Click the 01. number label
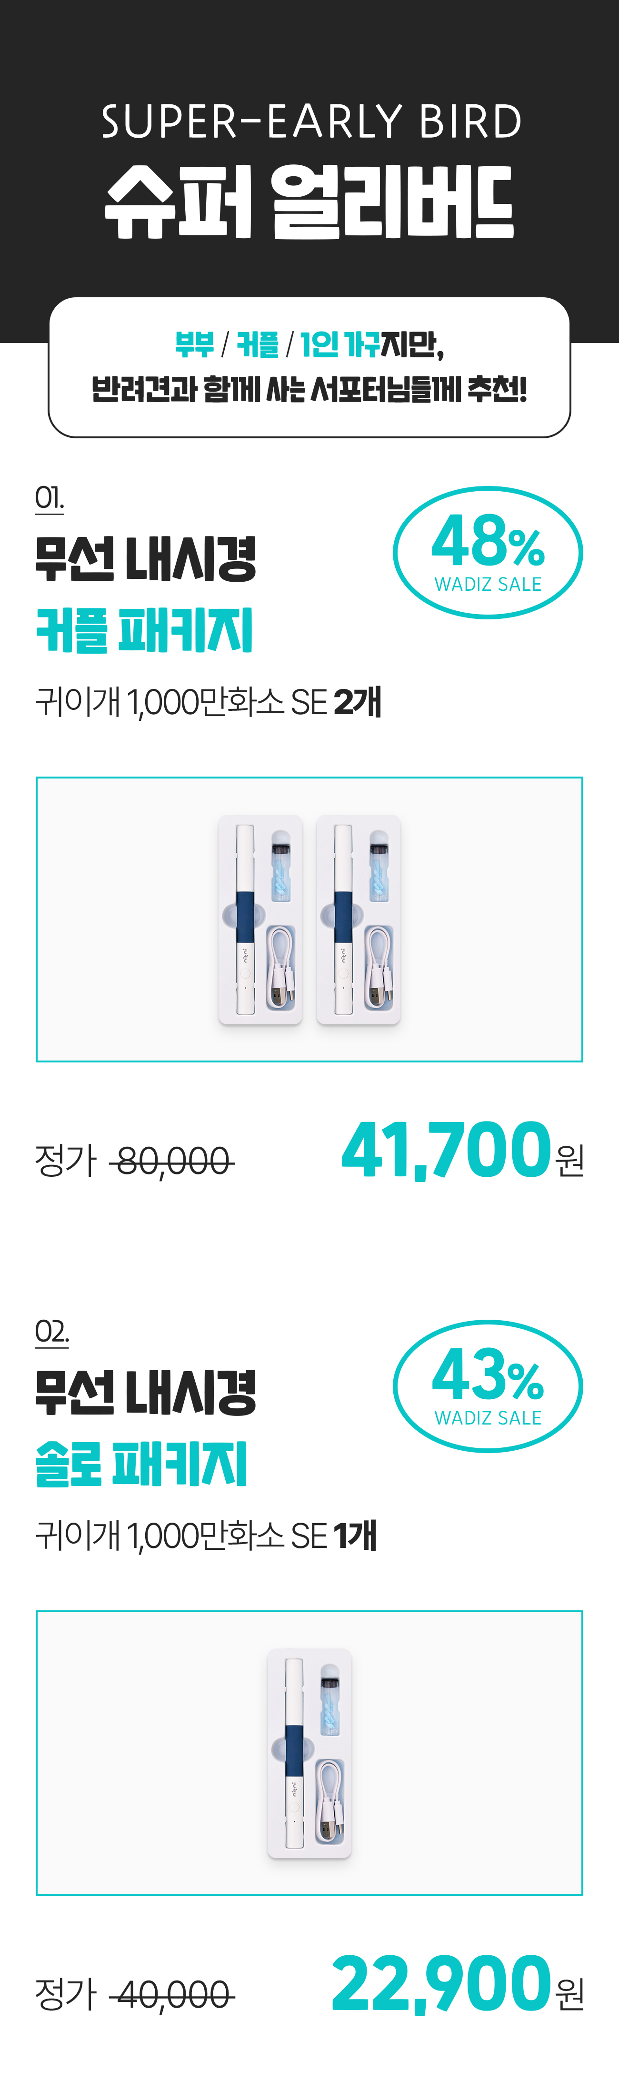 [50, 499]
